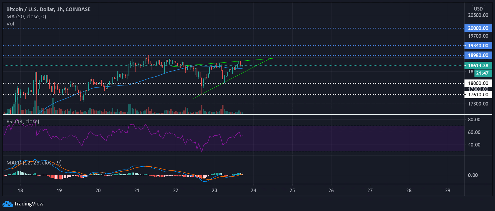495x211 pixels.
Task: Click the 19700.00 price axis value
Action: coord(478,36)
